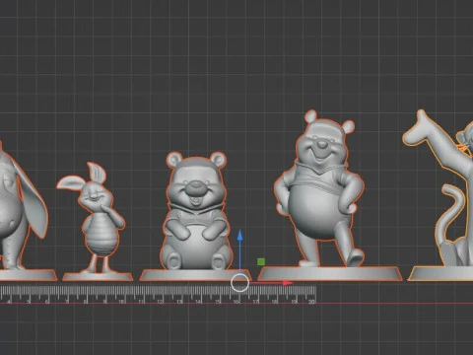This screenshot has height=355, width=473.
Task: Select the ruler object below the figures
Action: point(158,295)
